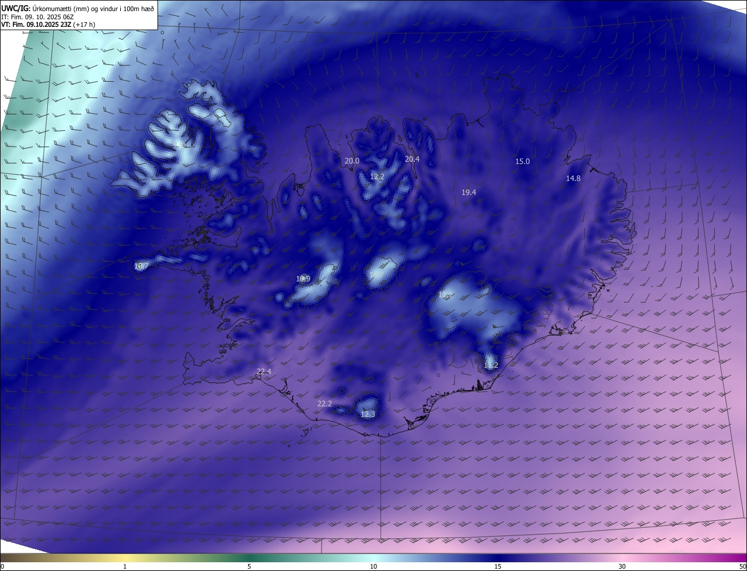Screen dimensions: 747x571
Task: Click the color scale label 0
Action: [2, 566]
